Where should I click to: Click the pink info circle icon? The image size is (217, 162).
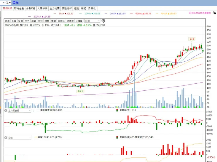click(x=190, y=13)
